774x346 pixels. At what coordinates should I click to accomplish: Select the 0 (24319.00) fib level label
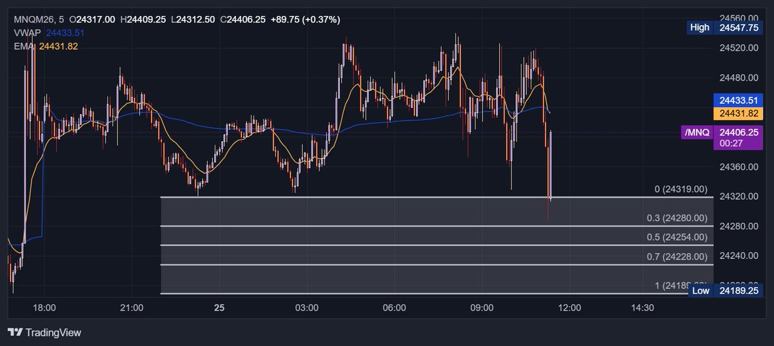[681, 189]
